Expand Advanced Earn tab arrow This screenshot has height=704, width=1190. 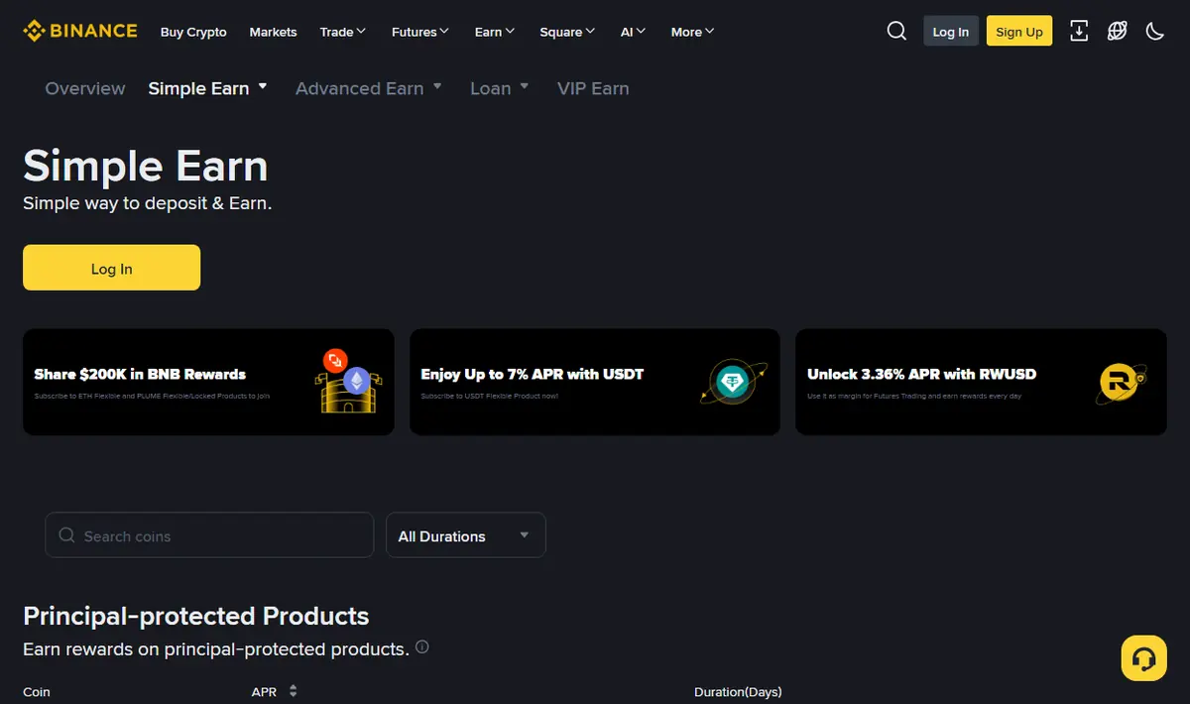click(x=437, y=86)
